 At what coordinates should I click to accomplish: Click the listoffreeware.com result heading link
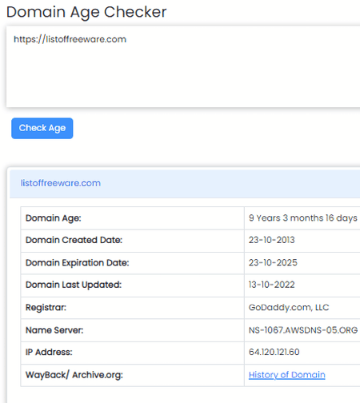[61, 183]
